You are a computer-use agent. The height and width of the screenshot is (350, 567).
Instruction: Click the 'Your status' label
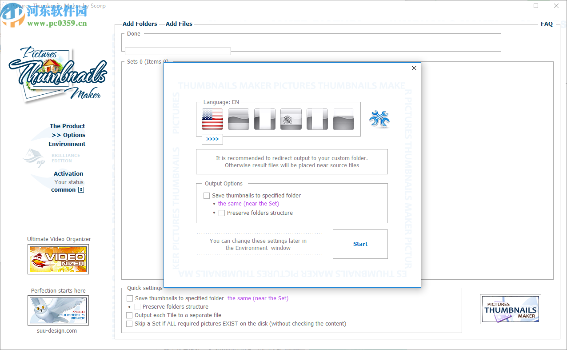click(69, 182)
